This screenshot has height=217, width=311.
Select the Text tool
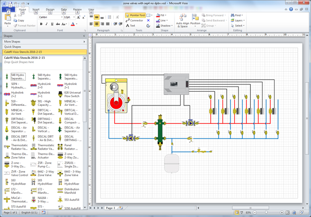point(130,26)
